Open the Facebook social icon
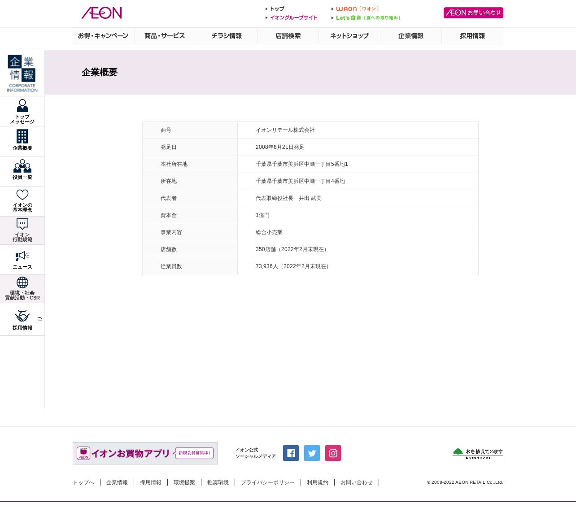 click(291, 453)
